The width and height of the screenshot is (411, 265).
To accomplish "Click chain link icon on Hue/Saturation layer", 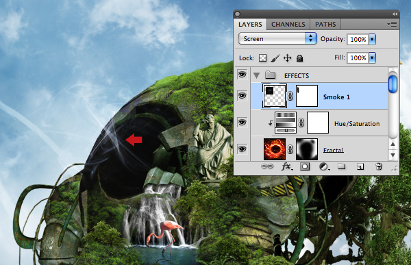I will click(301, 123).
